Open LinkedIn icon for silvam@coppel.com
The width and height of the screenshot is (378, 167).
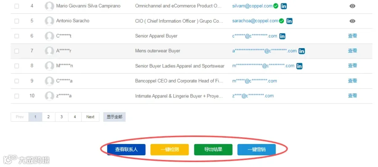coord(284,6)
